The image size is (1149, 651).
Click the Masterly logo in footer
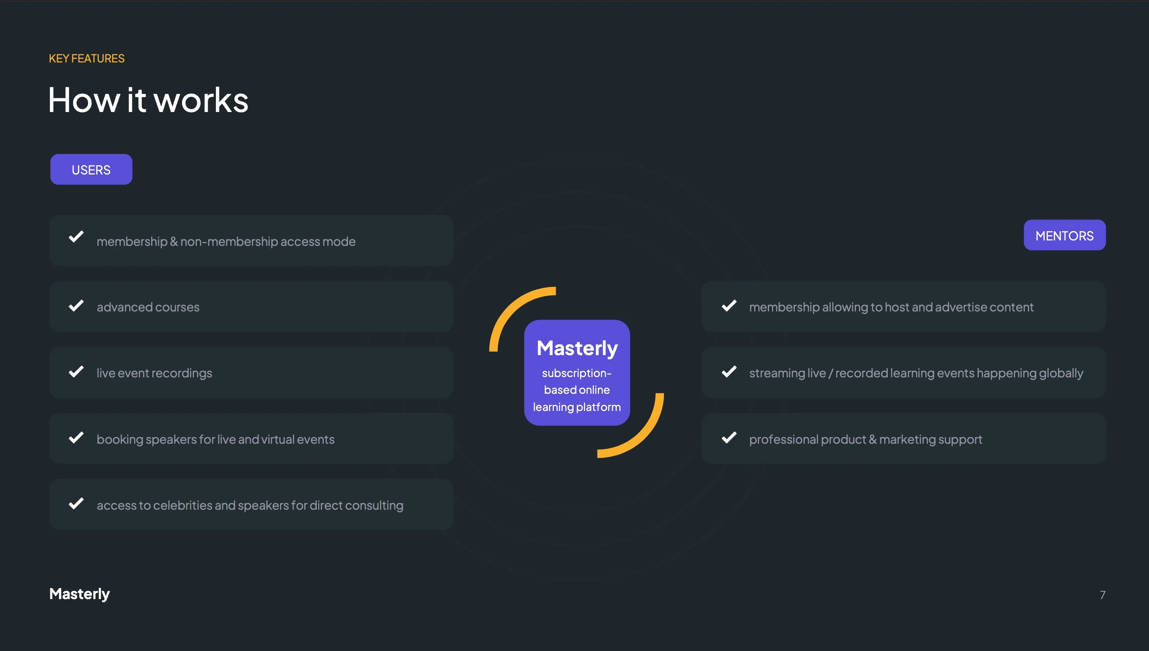79,594
